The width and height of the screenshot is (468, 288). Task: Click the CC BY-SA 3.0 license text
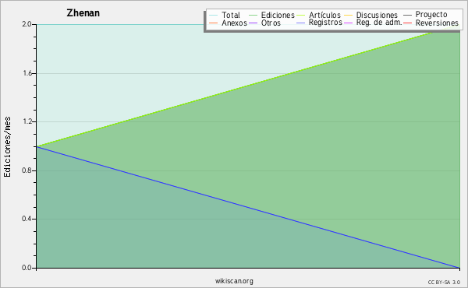point(444,282)
